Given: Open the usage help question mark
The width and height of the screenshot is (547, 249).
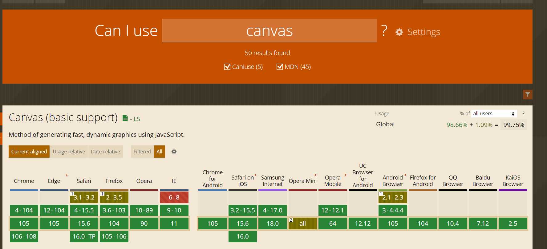Looking at the screenshot, I should [523, 113].
